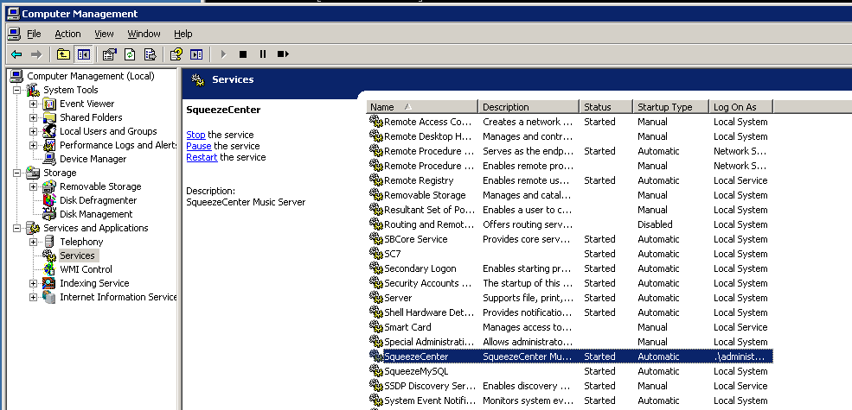Collapse the System Tools tree node
This screenshot has width=852, height=410.
(x=18, y=90)
